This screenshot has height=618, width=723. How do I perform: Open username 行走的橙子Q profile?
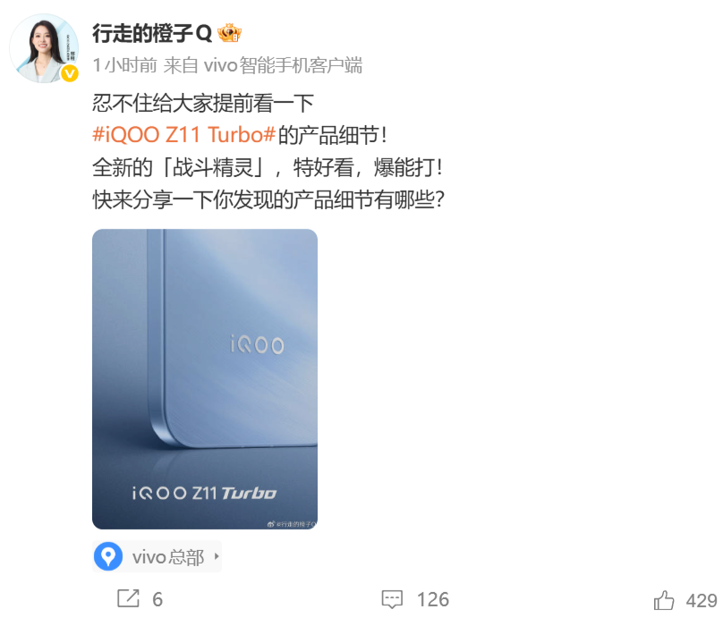152,34
